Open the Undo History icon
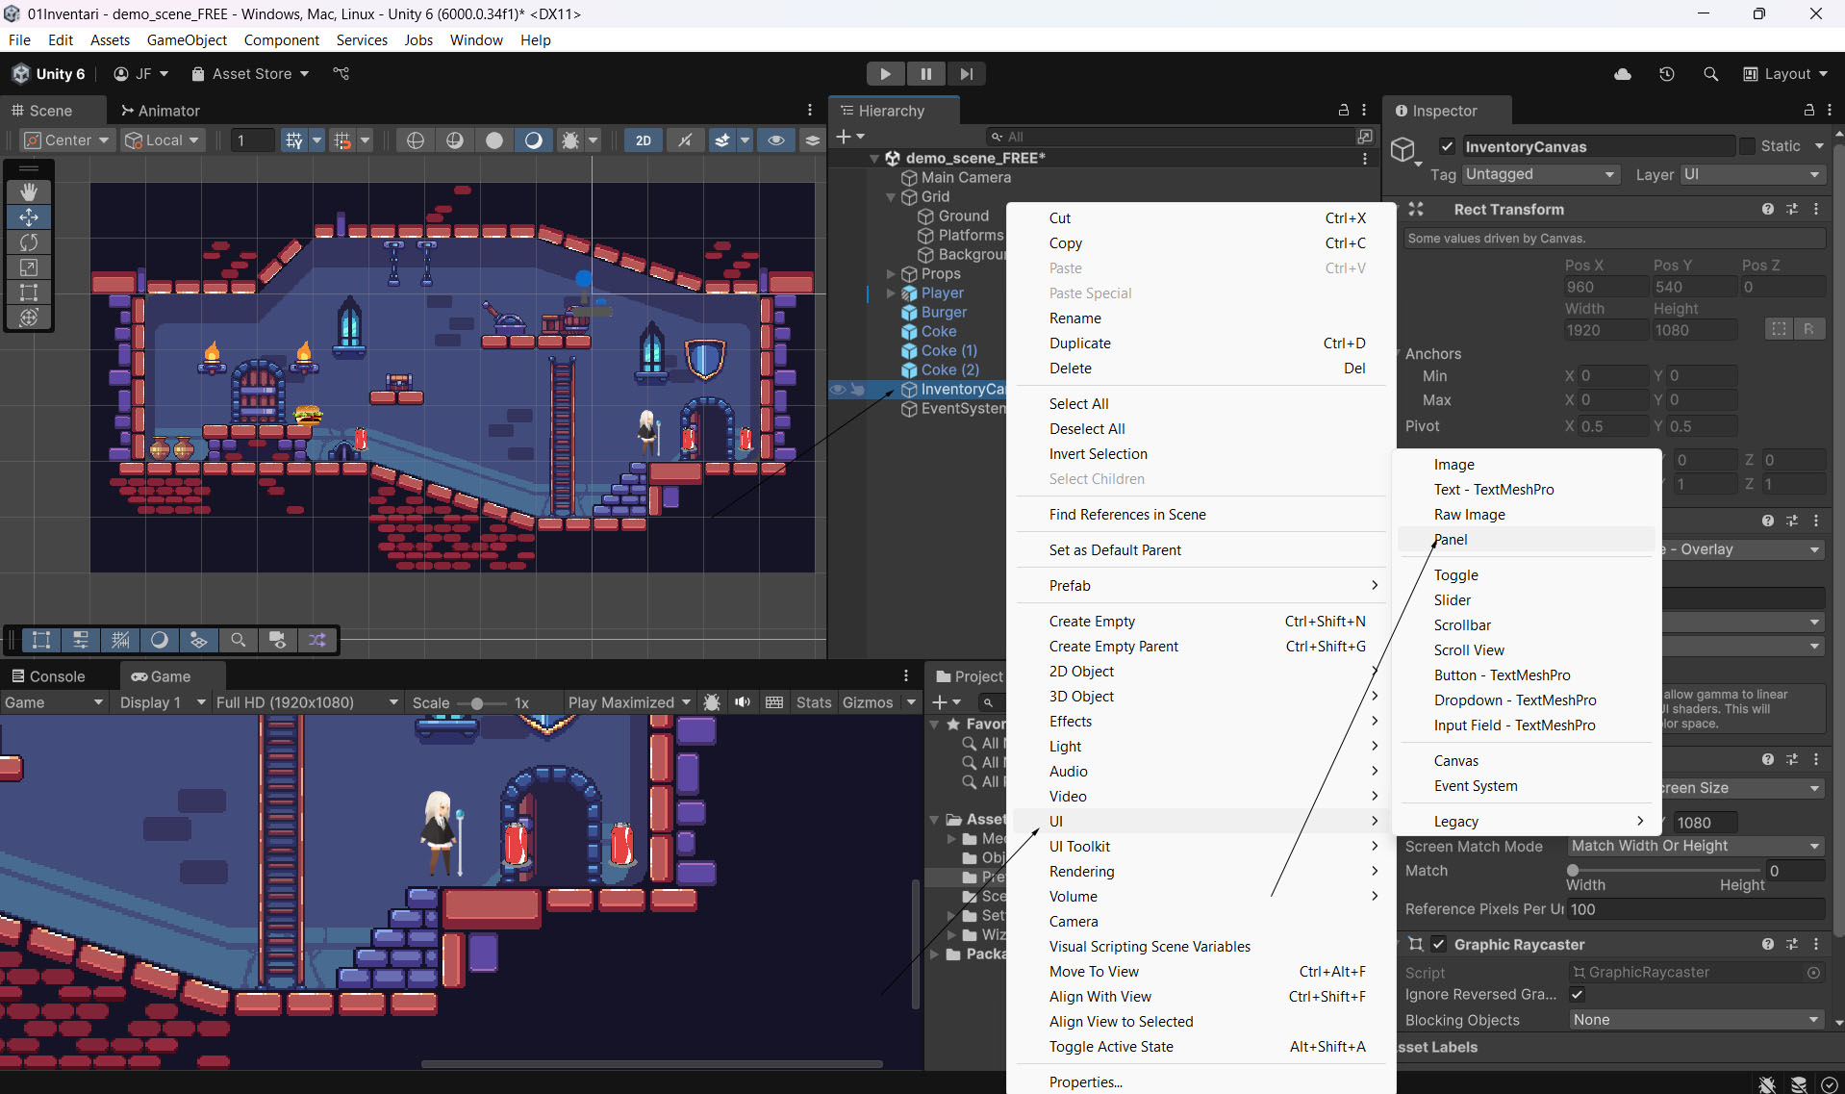Screen dimensions: 1845x1094 [1666, 74]
